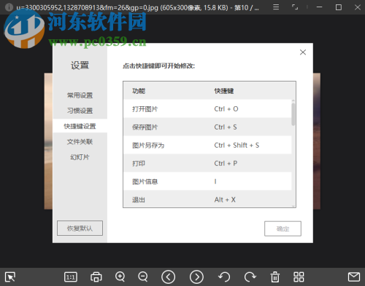This screenshot has height=286, width=365.
Task: Select the 图片信息 function row
Action: pos(207,181)
